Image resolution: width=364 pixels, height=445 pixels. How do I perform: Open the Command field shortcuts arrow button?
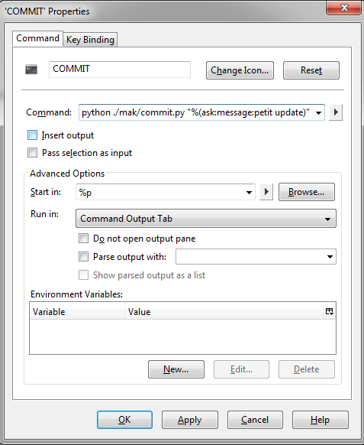pos(336,112)
